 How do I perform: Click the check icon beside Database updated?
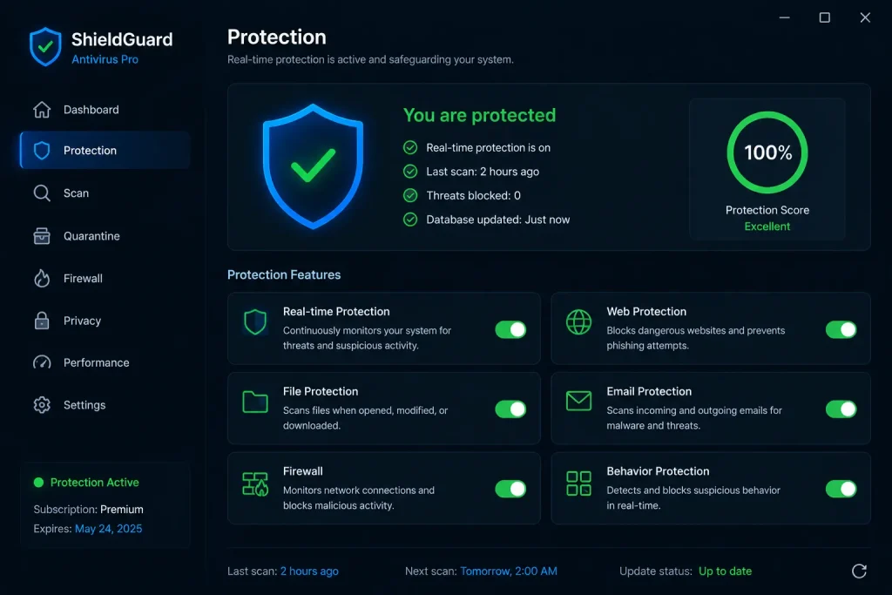(410, 219)
